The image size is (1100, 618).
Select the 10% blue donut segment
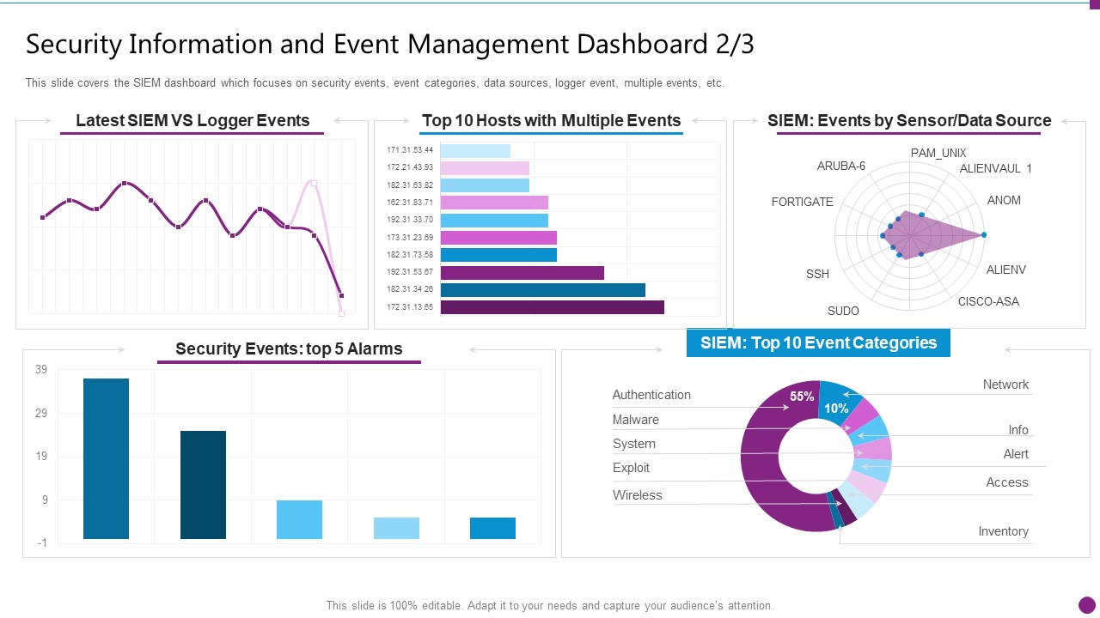click(840, 399)
